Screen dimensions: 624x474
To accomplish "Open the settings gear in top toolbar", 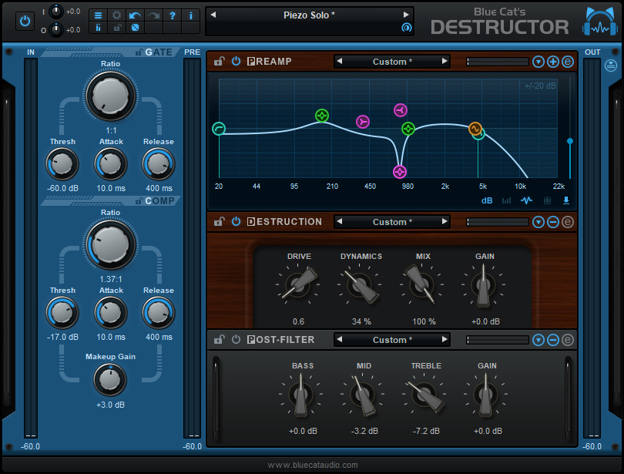I will (x=116, y=15).
